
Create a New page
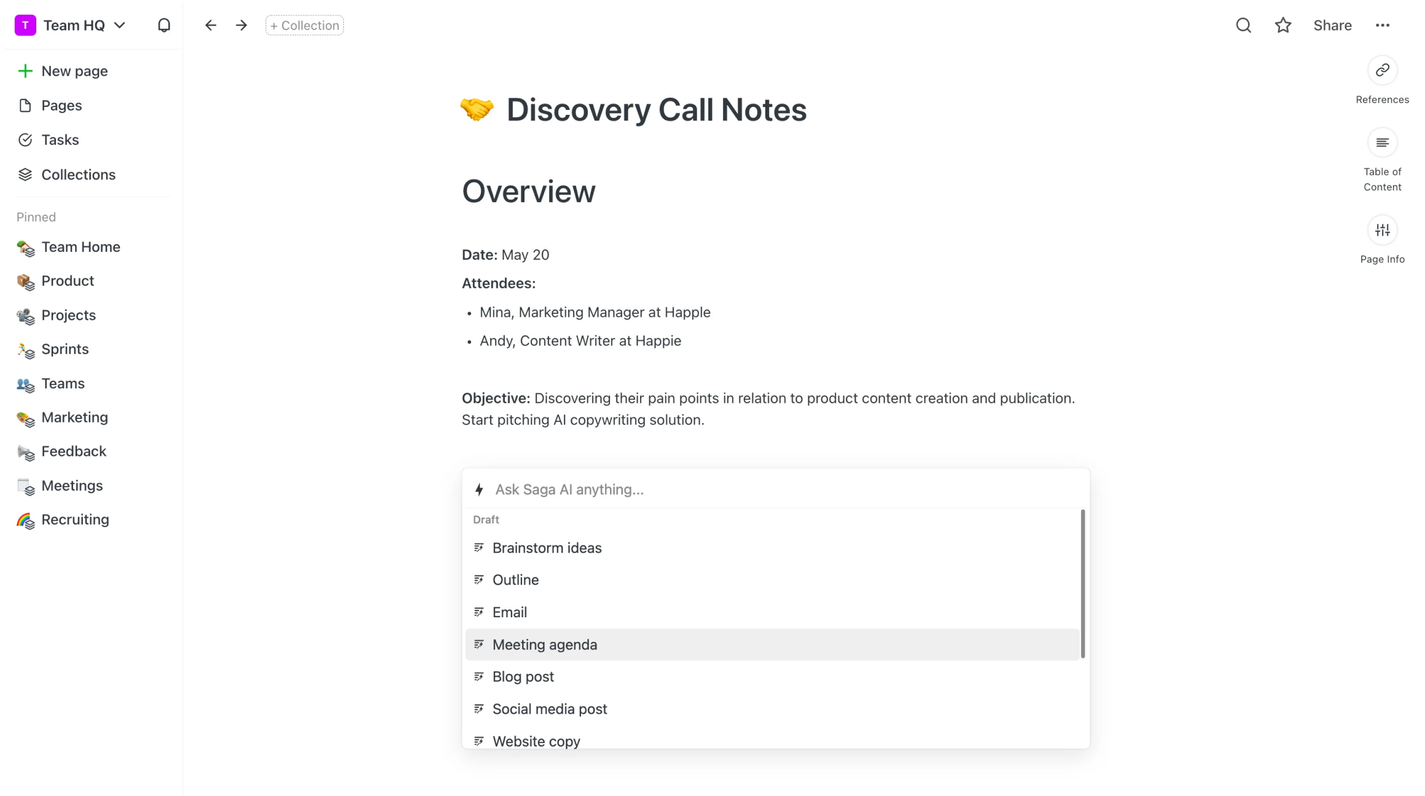74,71
